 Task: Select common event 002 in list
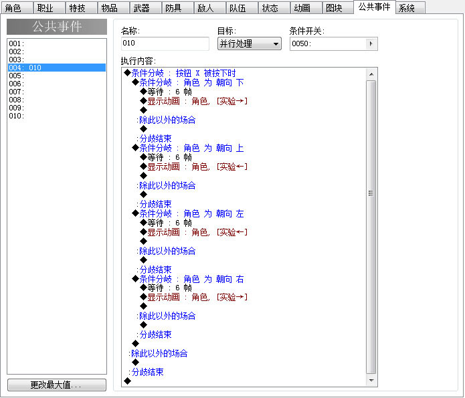pyautogui.click(x=57, y=52)
